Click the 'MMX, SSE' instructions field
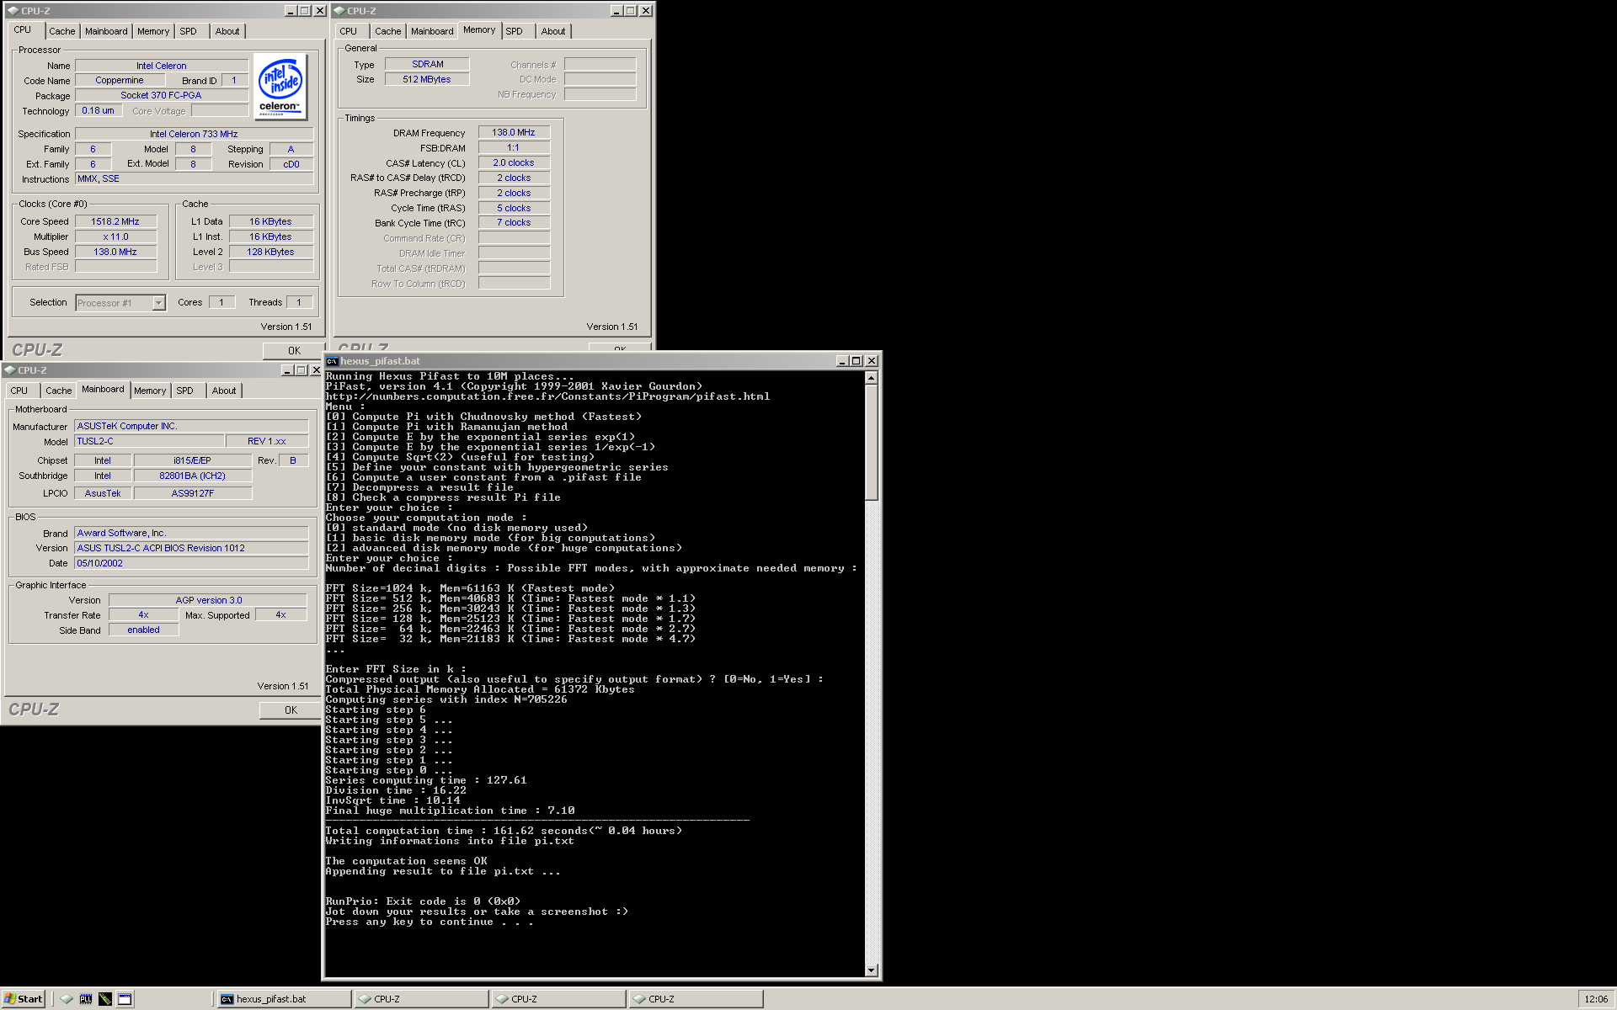The image size is (1617, 1010). tap(194, 179)
